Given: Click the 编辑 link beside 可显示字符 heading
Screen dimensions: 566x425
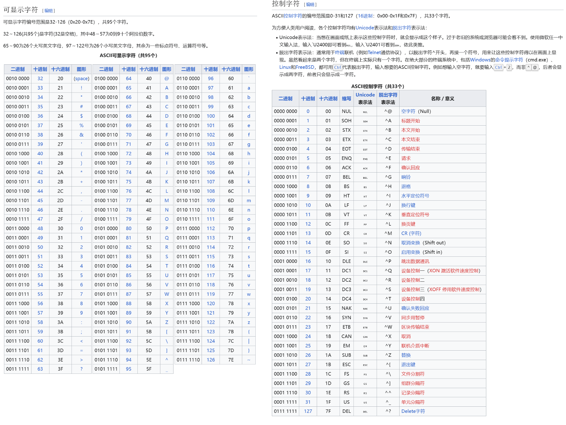Looking at the screenshot, I should [x=49, y=11].
